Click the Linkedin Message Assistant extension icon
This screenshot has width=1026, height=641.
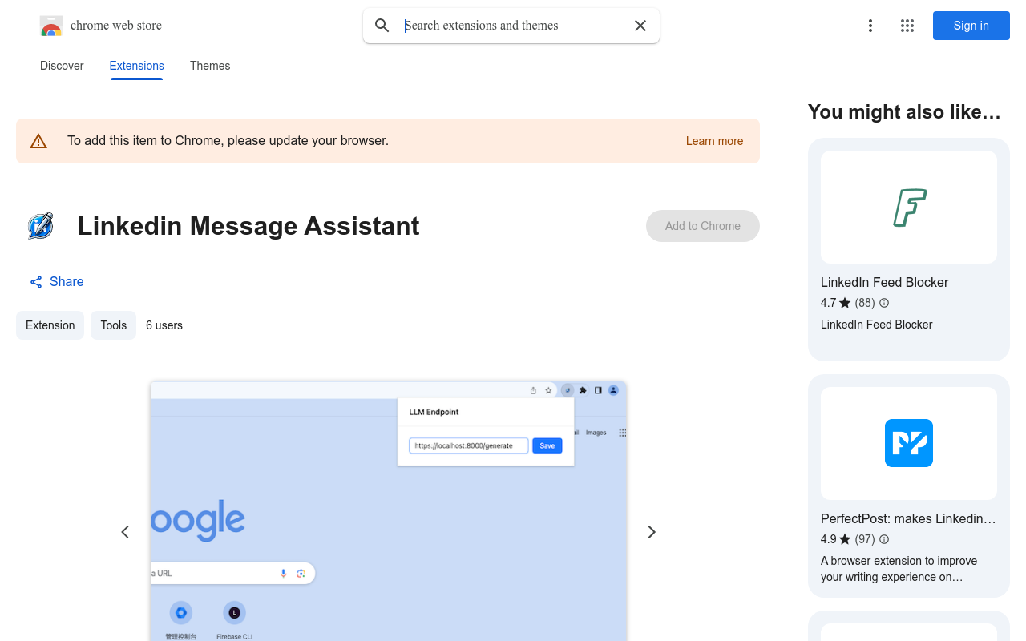[x=40, y=226]
